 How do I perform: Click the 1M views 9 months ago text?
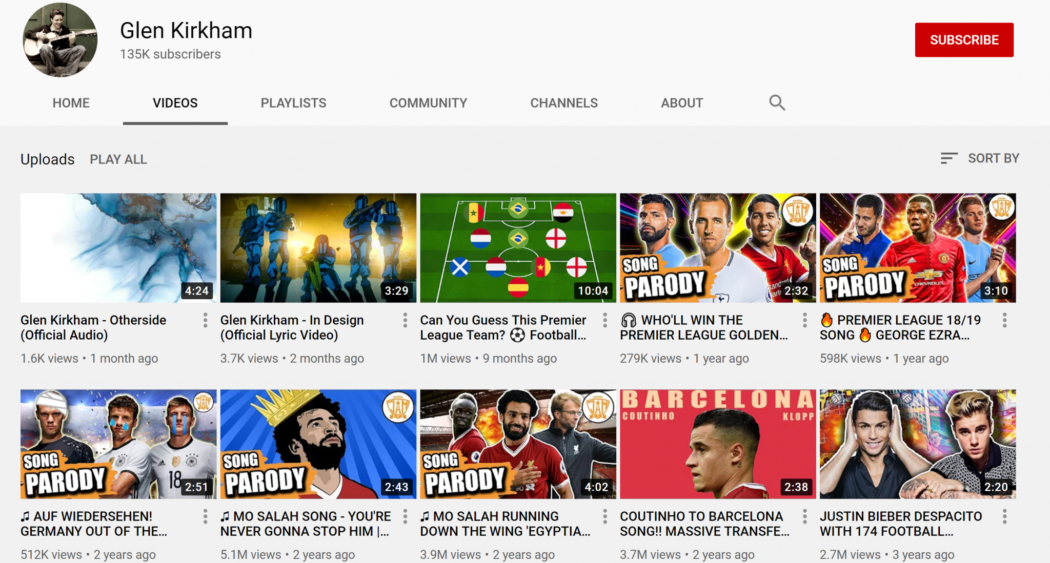[489, 359]
